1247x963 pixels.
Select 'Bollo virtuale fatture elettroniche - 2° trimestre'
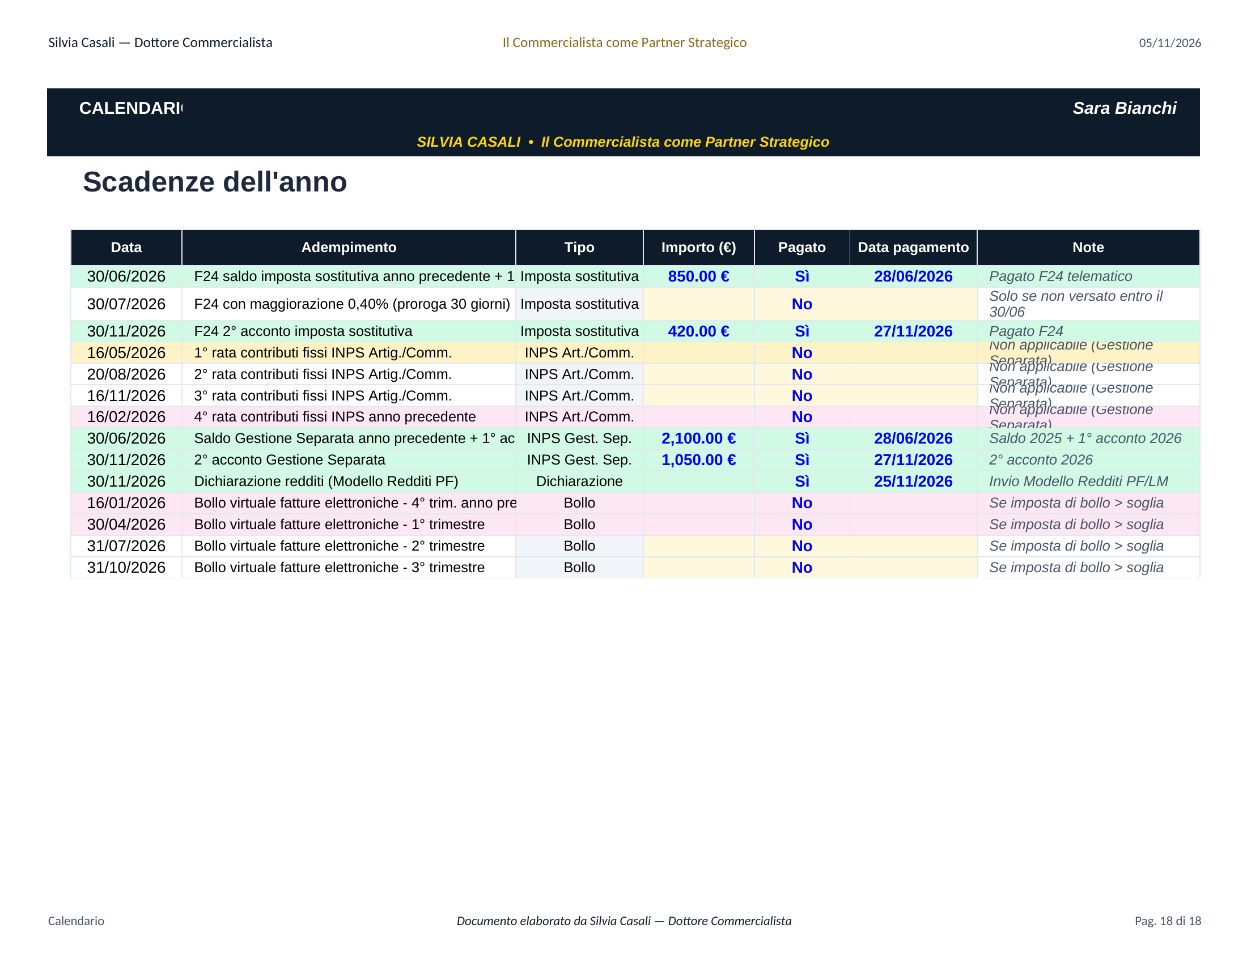339,546
